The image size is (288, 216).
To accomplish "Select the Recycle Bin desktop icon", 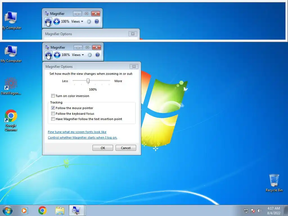I will [x=274, y=183].
